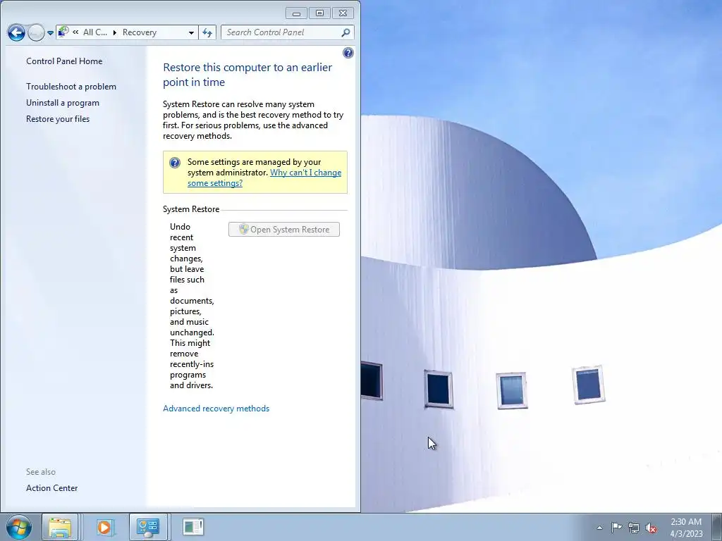722x541 pixels.
Task: Open the recent pages dropdown arrow
Action: (50, 33)
